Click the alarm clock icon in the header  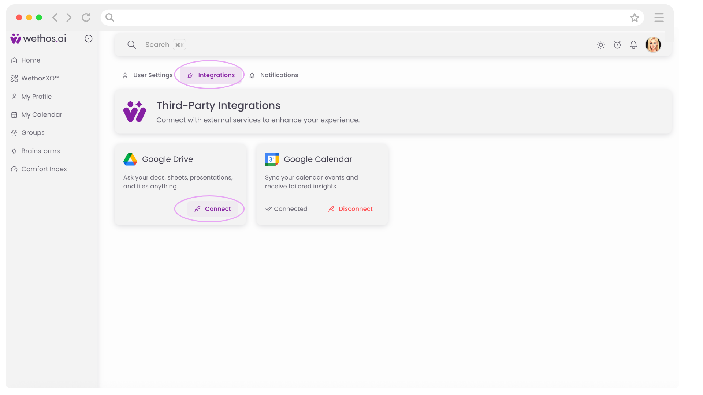click(617, 45)
